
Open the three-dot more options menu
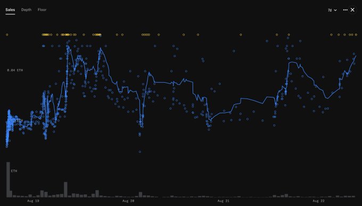point(345,10)
